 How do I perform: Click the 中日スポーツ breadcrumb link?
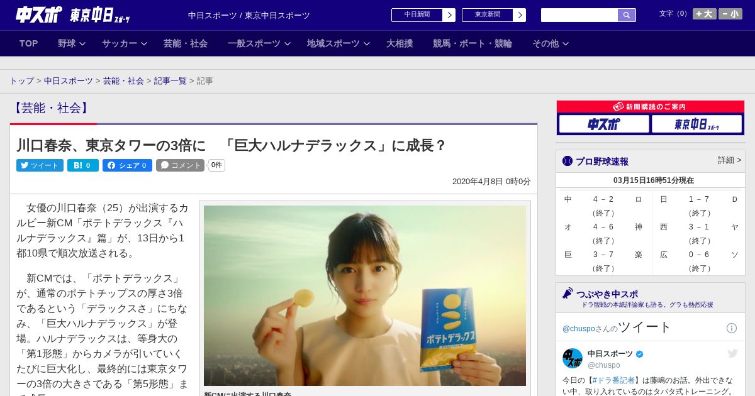coord(68,81)
